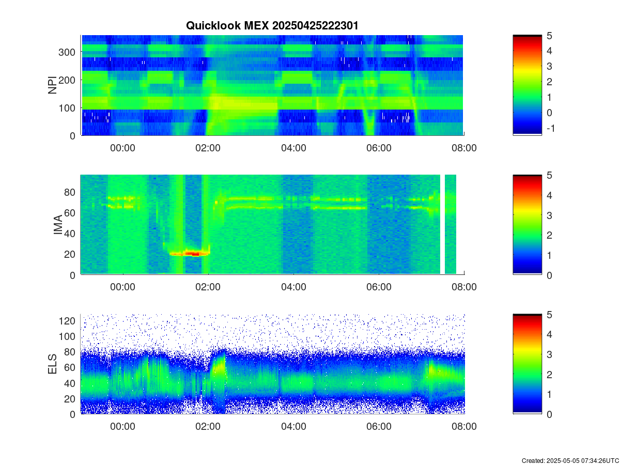Click the 5 label on ELS colorbar
Screen dimensions: 620x465
click(550, 315)
